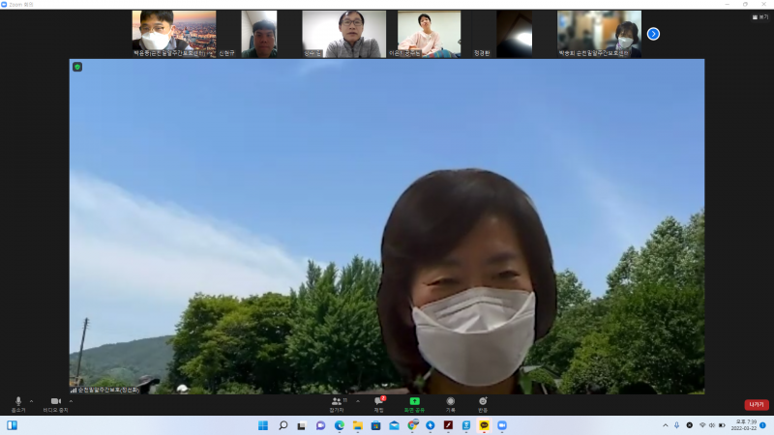
Task: Expand audio options caret beside mute
Action: point(32,401)
